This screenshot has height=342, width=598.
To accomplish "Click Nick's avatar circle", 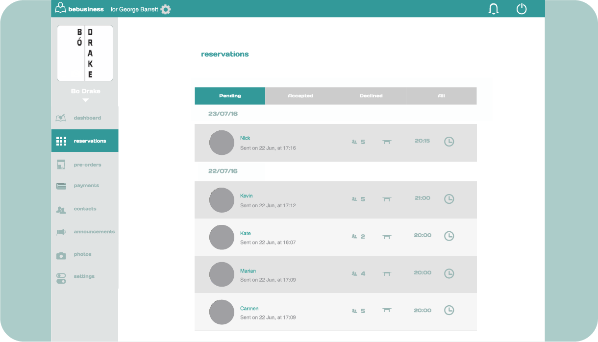I will pyautogui.click(x=222, y=143).
